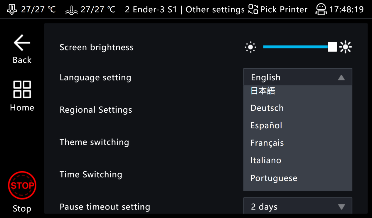The width and height of the screenshot is (372, 218).
Task: Select Français in the language list
Action: [267, 143]
